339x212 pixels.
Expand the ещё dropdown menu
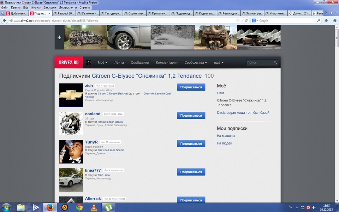[x=219, y=63]
